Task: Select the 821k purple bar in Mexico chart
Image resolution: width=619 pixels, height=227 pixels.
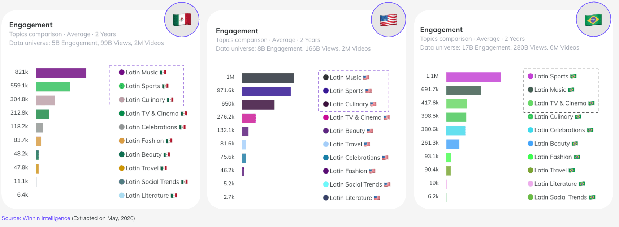Action: [61, 73]
